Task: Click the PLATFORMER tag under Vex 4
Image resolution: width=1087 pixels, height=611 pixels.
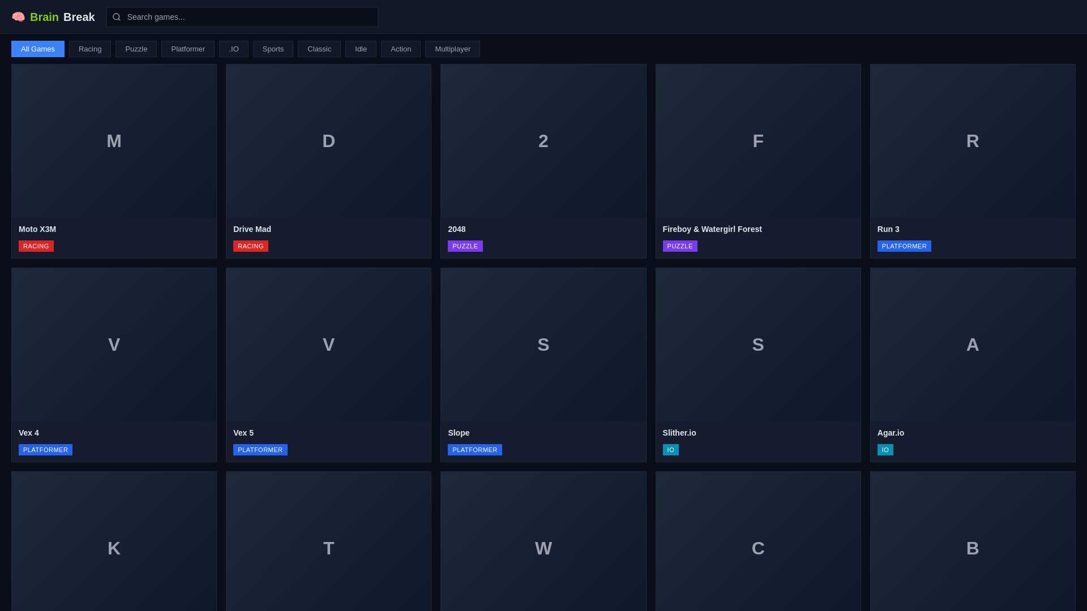Action: [x=45, y=450]
